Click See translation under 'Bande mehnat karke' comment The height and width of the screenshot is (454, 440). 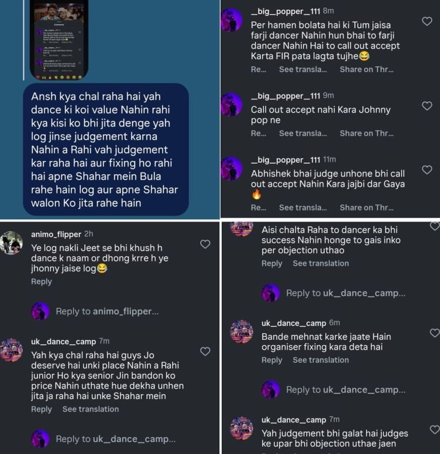[321, 360]
